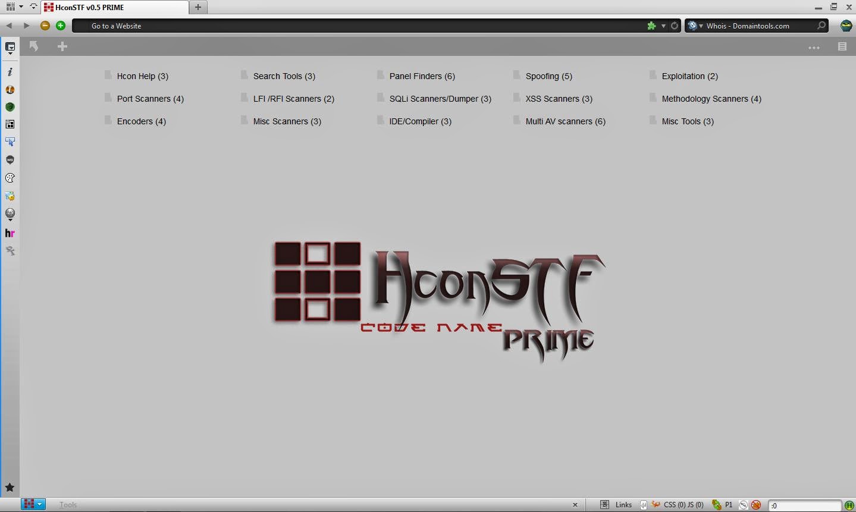Click the Tools label in bottom bar

pos(68,505)
